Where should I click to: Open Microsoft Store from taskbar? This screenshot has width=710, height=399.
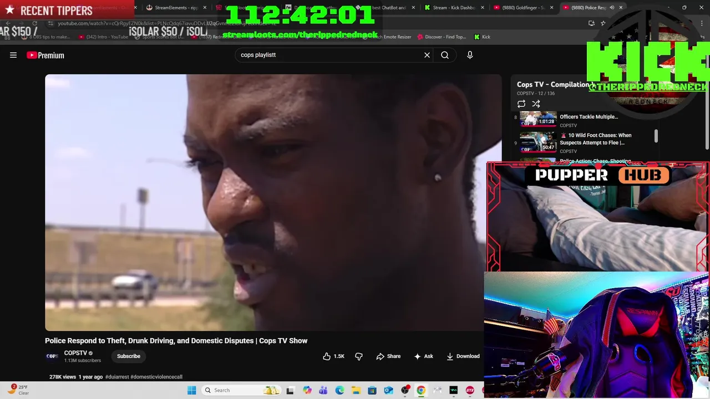[372, 390]
